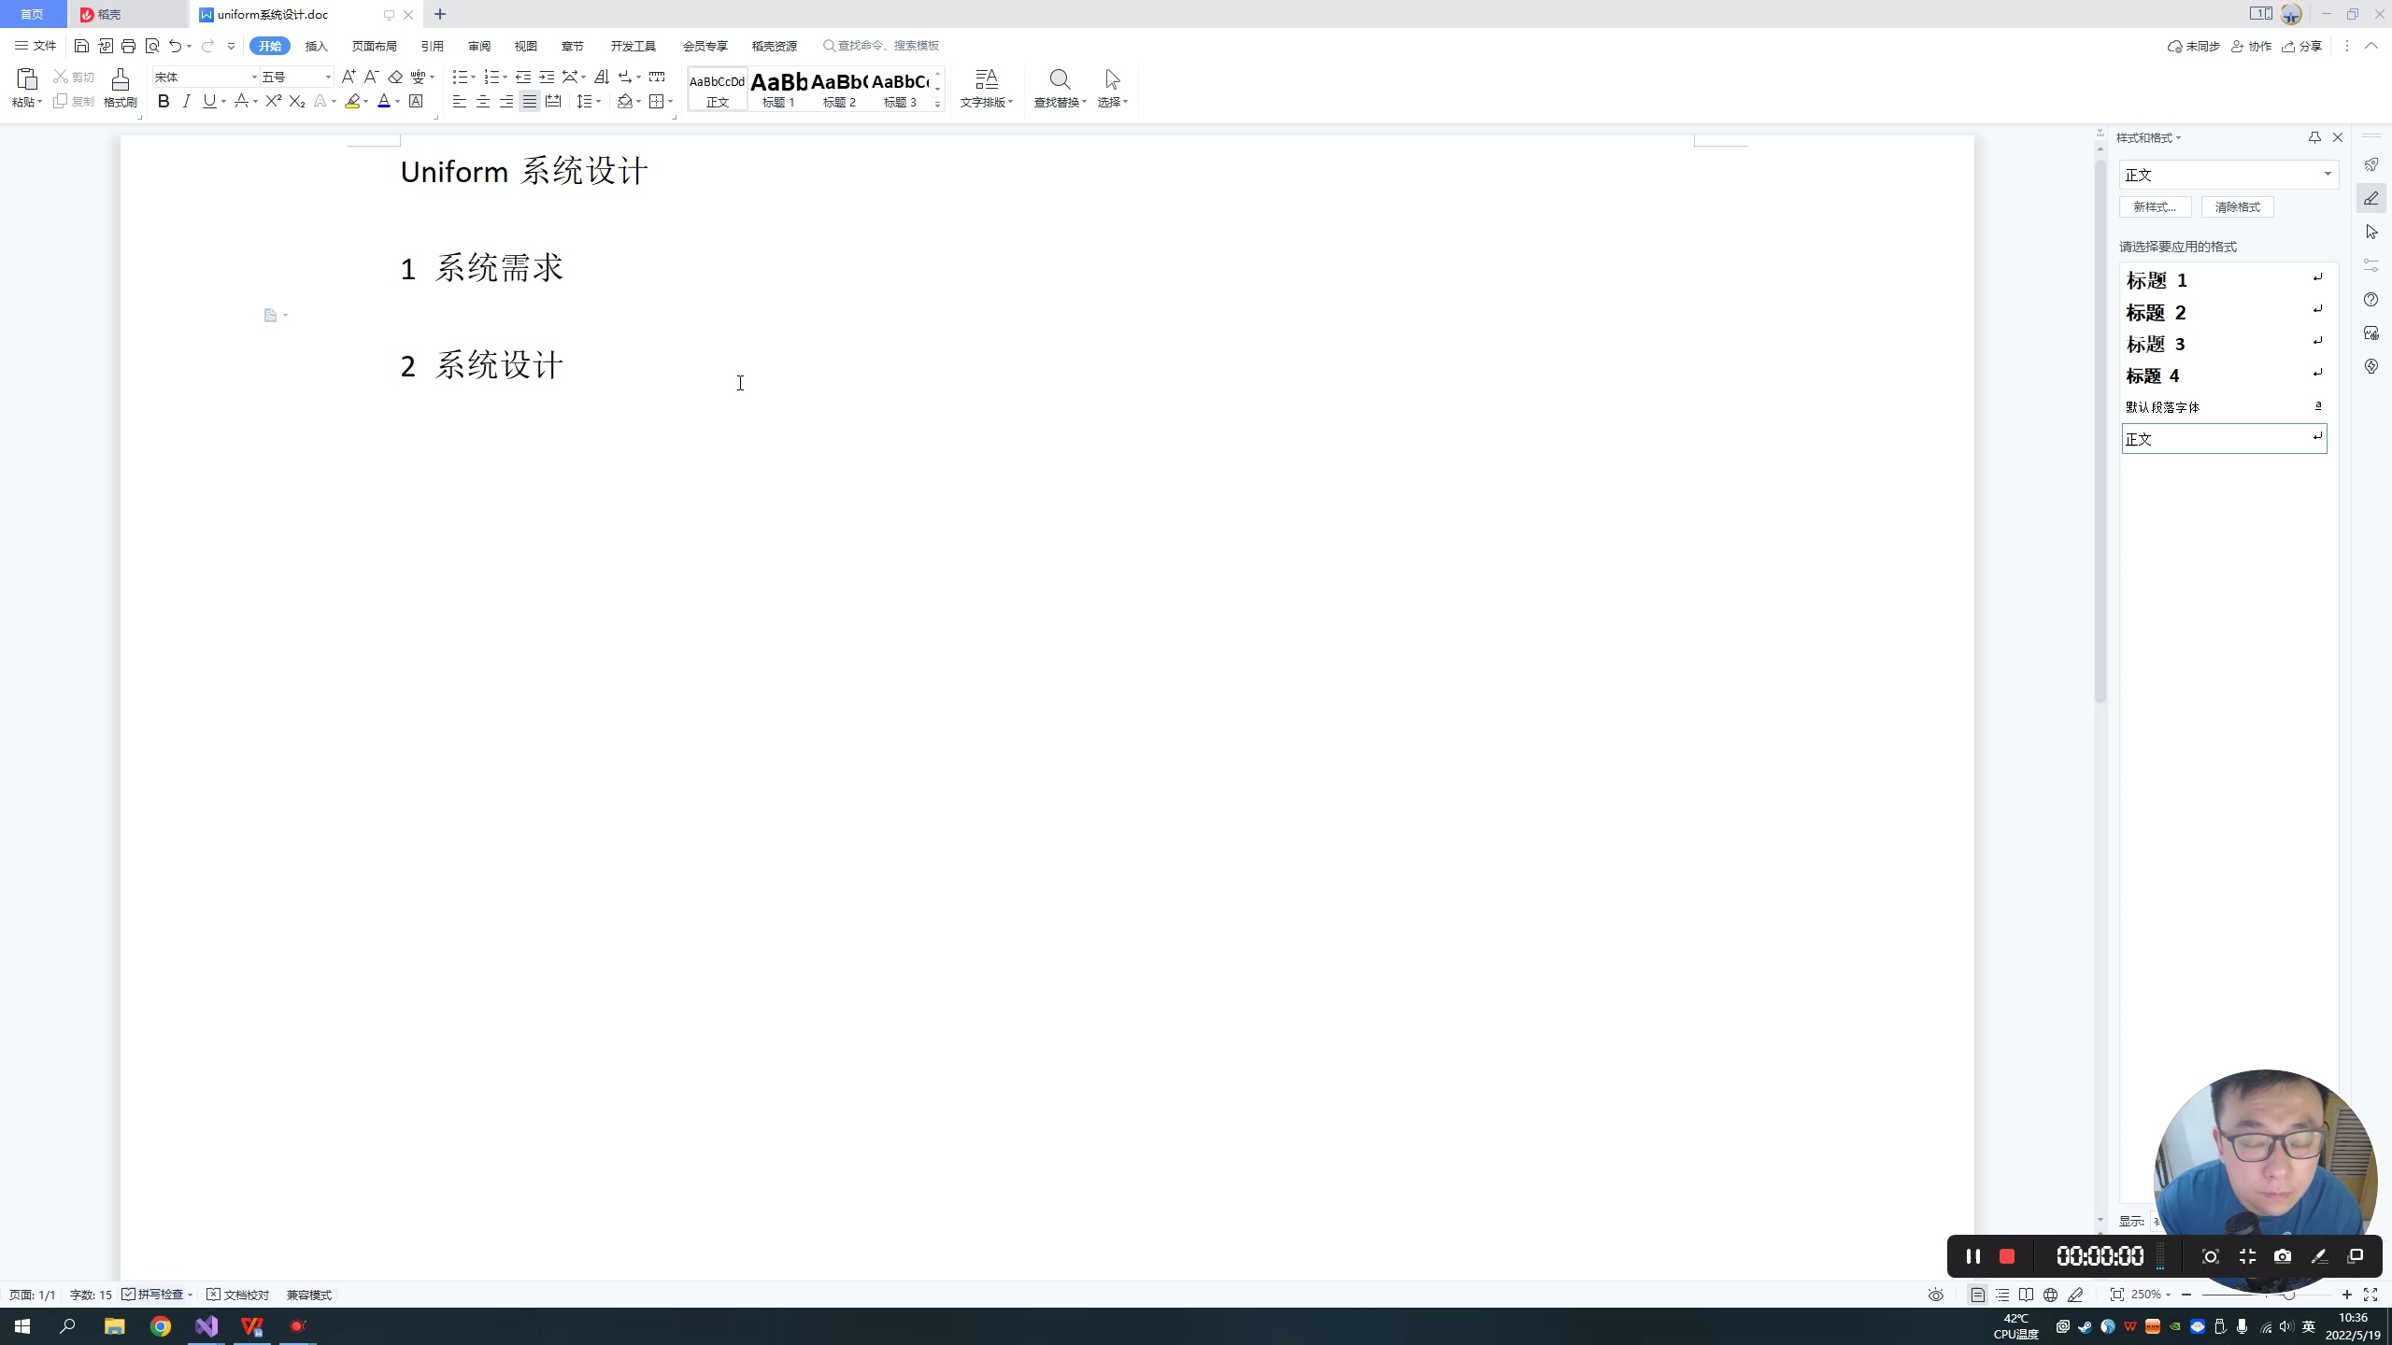Screen dimensions: 2392x1345
Task: Toggle justify alignment button
Action: [x=530, y=102]
